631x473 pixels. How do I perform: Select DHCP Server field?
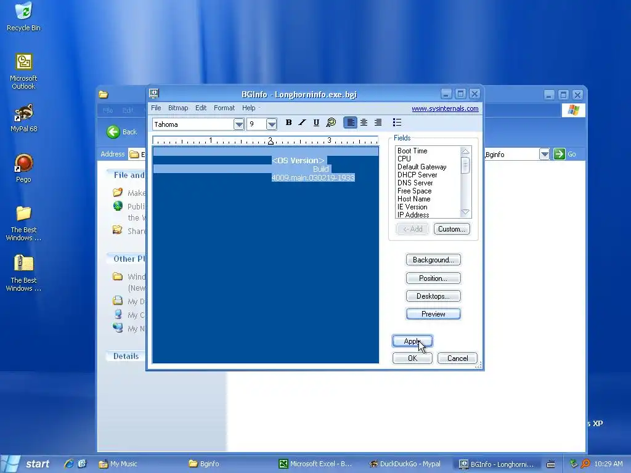[x=417, y=175]
